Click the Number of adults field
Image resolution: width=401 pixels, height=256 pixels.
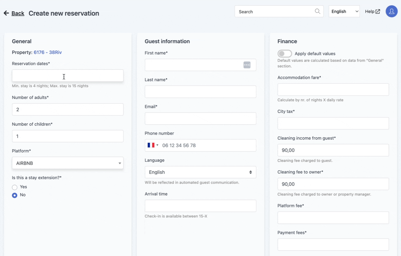(67, 109)
